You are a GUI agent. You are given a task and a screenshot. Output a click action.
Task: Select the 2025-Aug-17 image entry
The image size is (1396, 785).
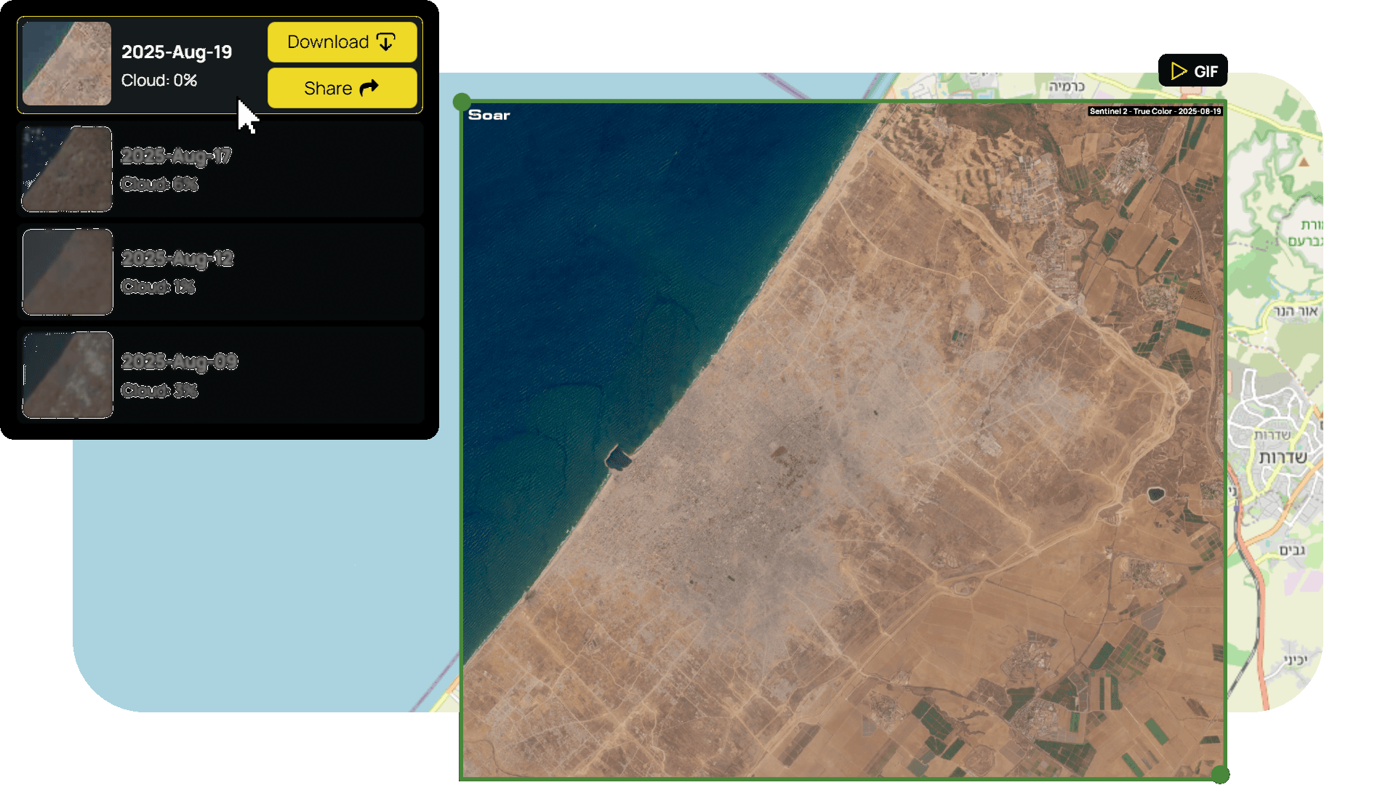click(220, 169)
